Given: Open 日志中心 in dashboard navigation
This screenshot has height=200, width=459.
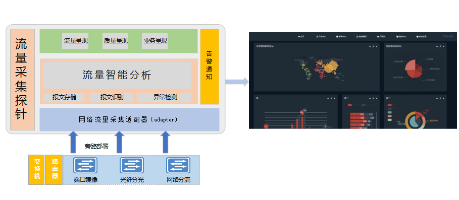Looking at the screenshot, I should click(x=321, y=36).
